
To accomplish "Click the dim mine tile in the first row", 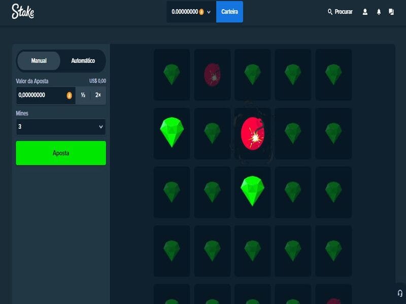I will (x=212, y=74).
